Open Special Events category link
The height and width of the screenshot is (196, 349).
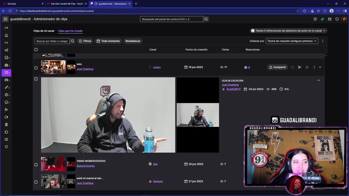pos(86,166)
